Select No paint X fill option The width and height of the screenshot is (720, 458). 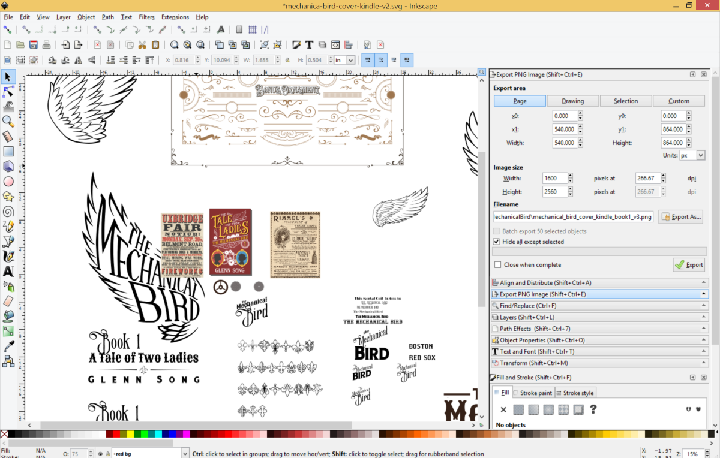(503, 410)
